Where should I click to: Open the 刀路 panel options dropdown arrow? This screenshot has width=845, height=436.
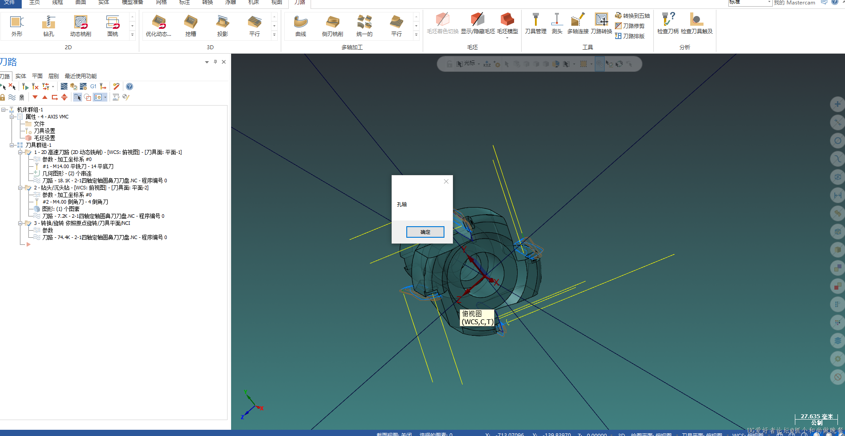point(207,62)
